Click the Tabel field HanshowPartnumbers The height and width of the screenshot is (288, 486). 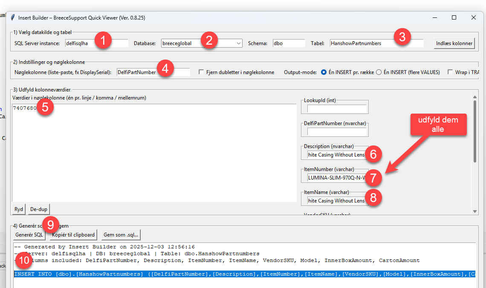tap(376, 43)
